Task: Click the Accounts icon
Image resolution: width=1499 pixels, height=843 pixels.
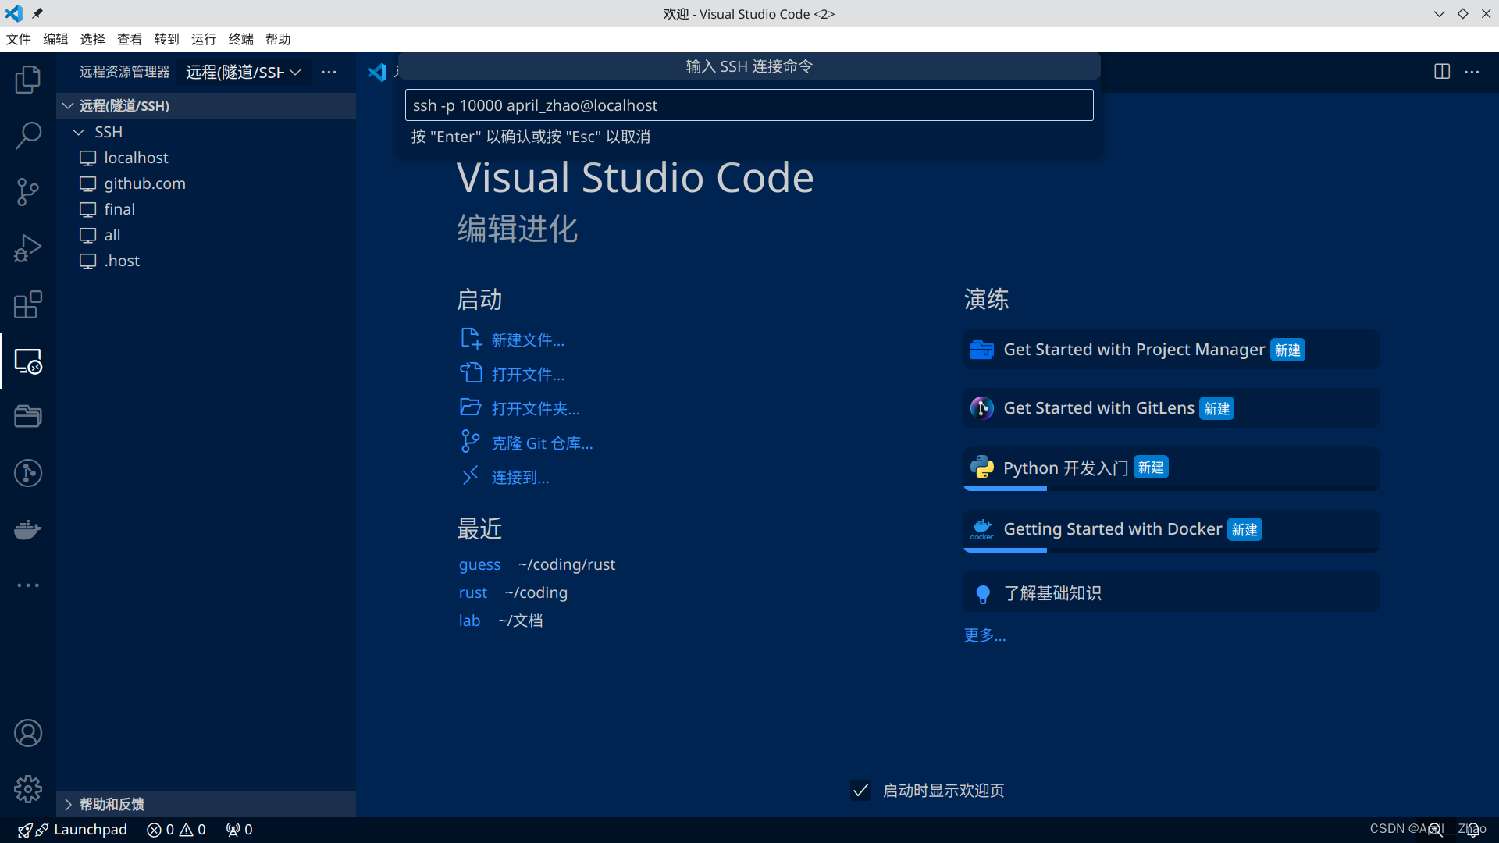Action: [x=28, y=733]
